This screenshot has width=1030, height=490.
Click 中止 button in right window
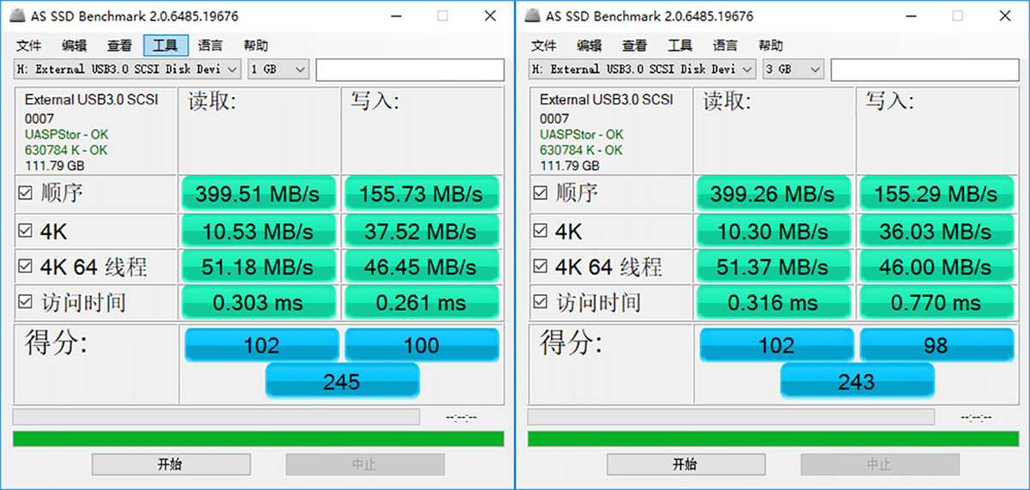[880, 464]
